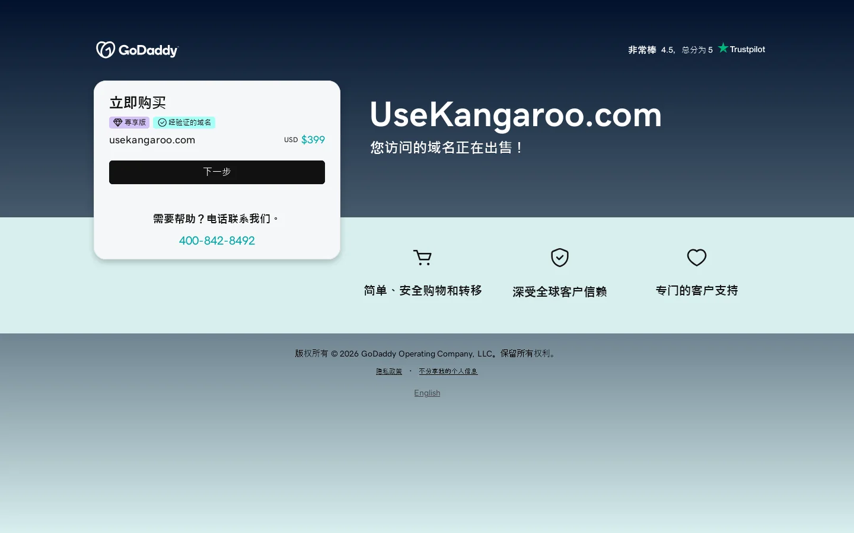Click the shield checkmark icon
Image resolution: width=854 pixels, height=533 pixels.
(x=560, y=258)
